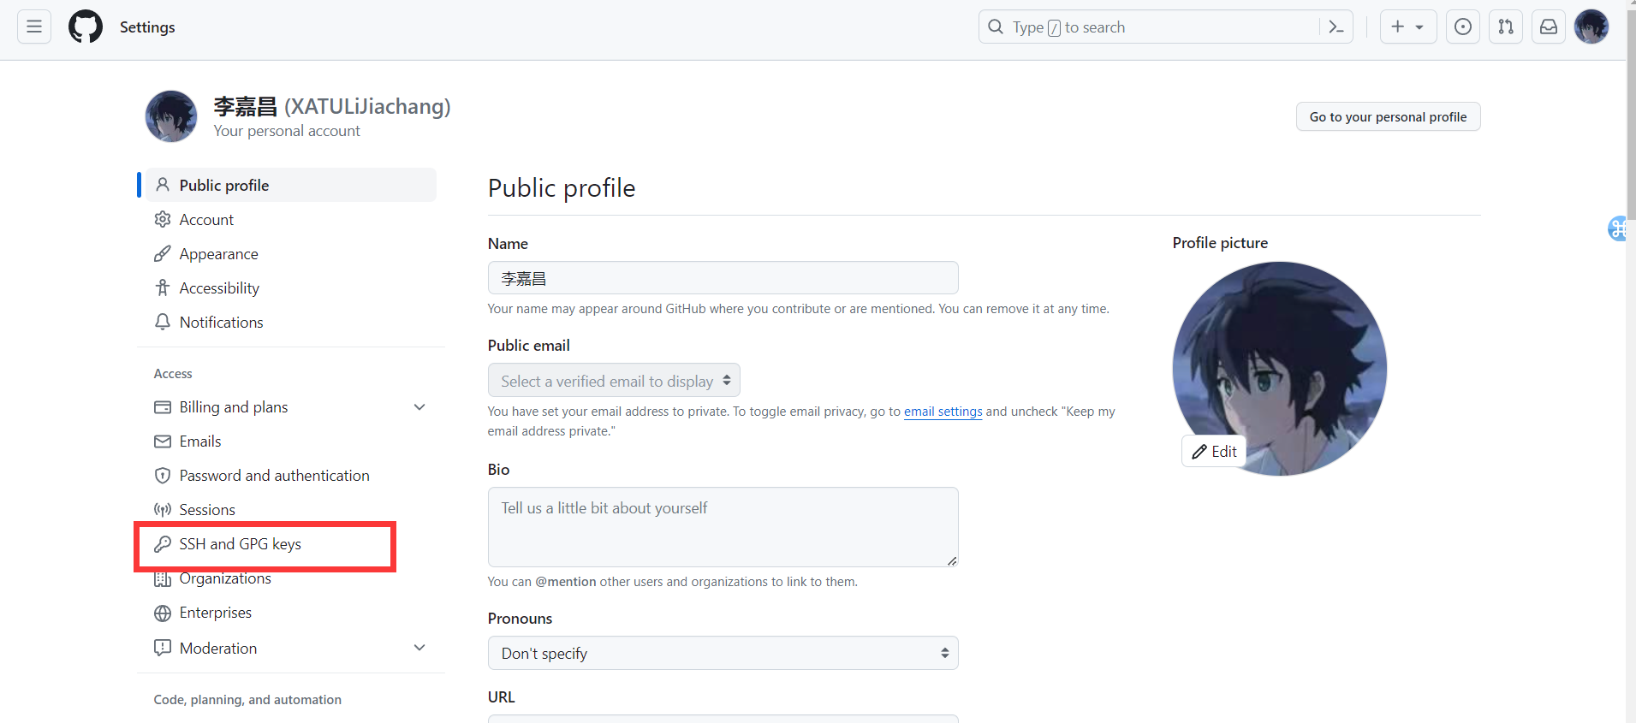Click the 'Your personal account' text

(287, 131)
